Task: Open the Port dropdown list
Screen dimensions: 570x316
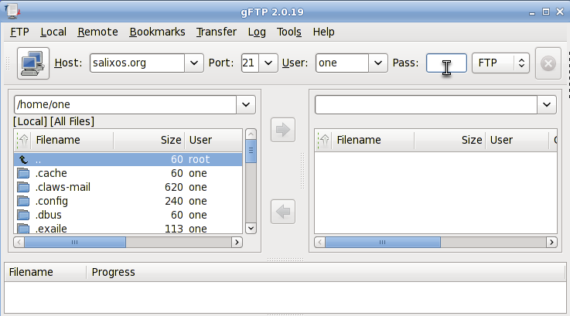Action: point(268,63)
